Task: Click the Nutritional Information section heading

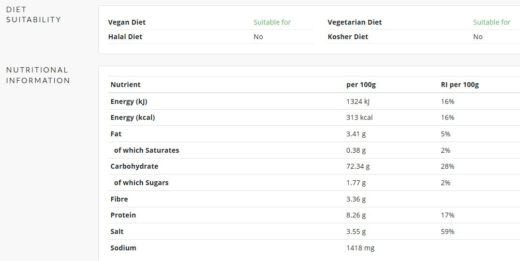Action: point(38,75)
